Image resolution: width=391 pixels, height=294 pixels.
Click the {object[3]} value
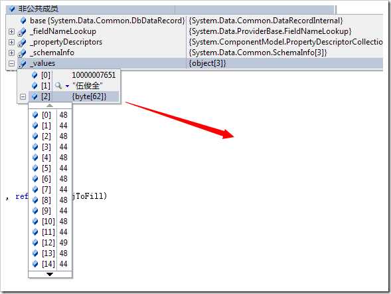click(x=207, y=63)
